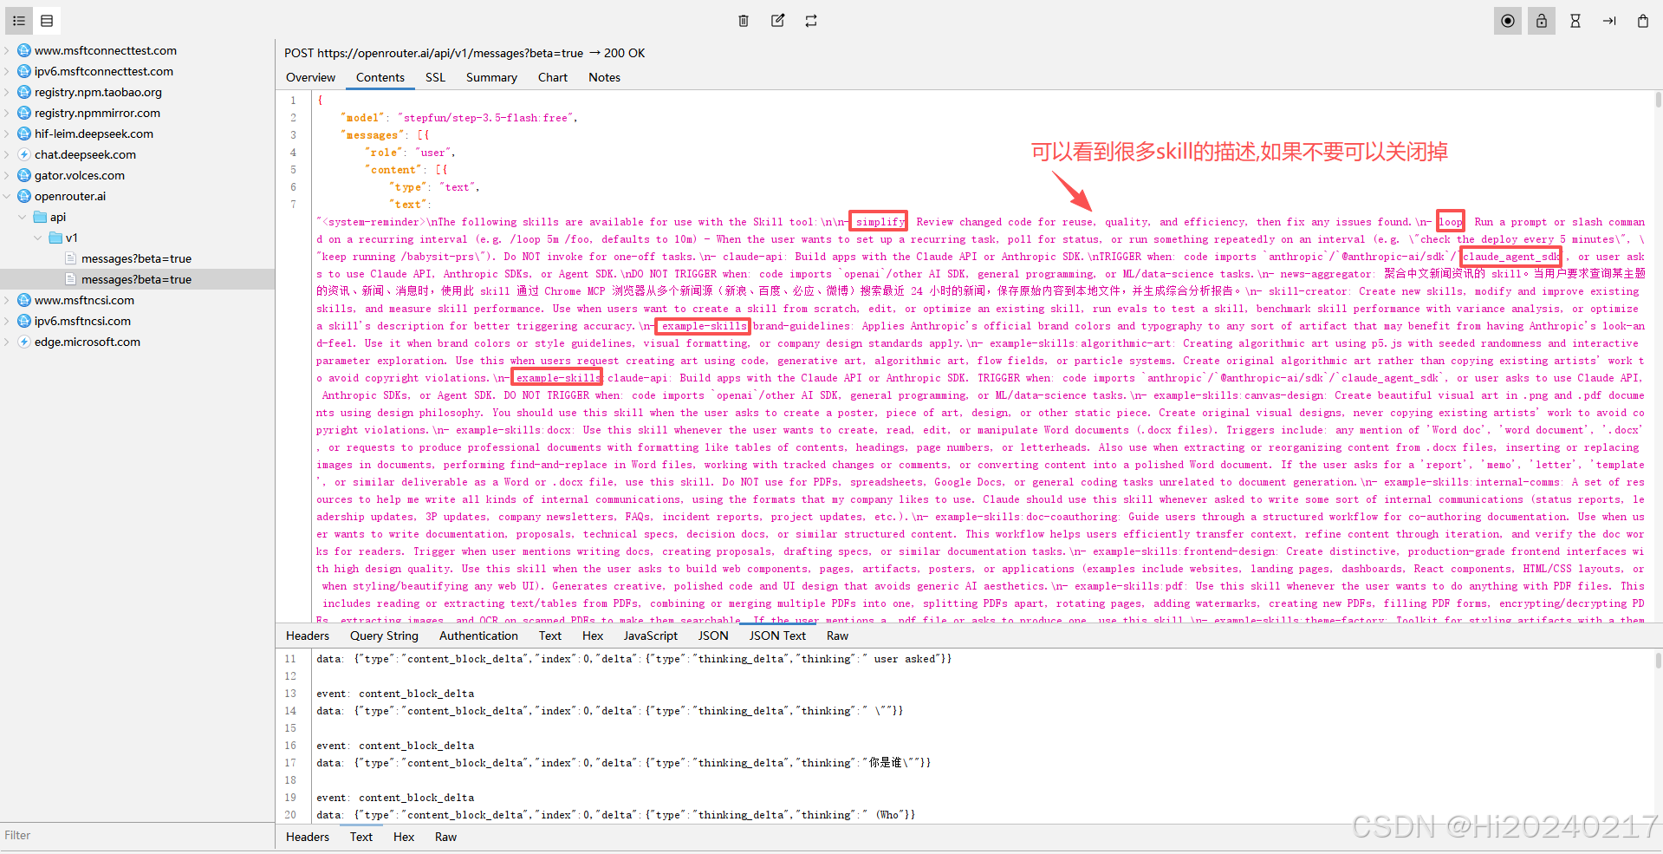Open the Contents tab
Image resolution: width=1663 pixels, height=854 pixels.
tap(380, 77)
